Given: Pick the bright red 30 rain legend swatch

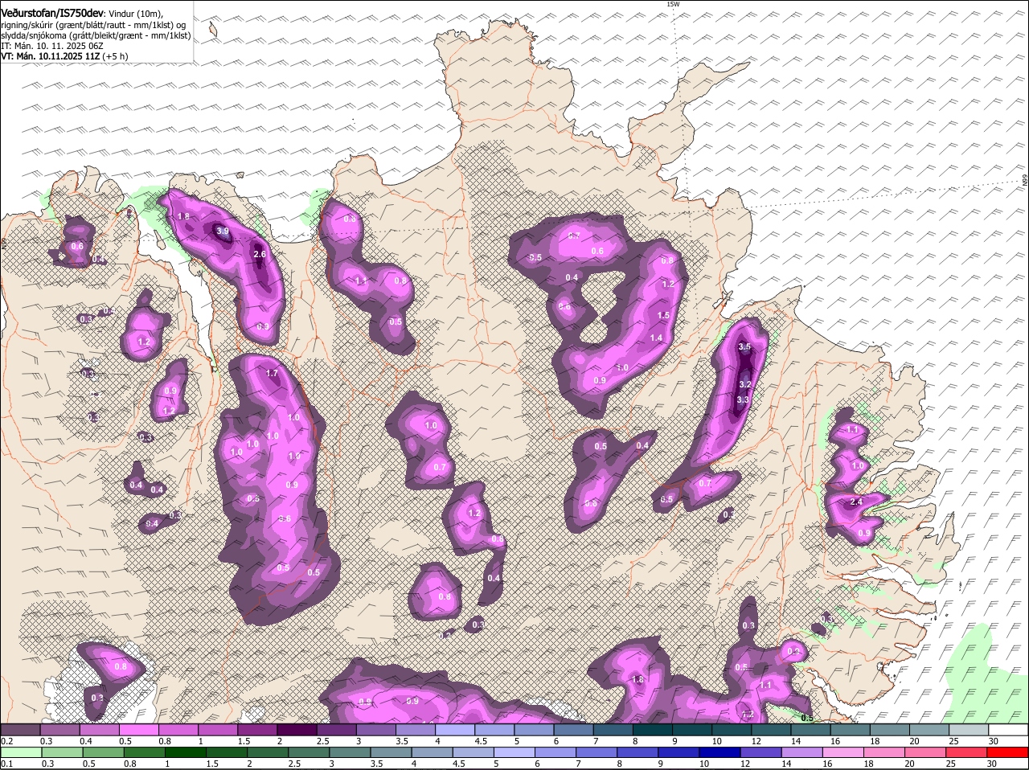Looking at the screenshot, I should [x=1006, y=752].
